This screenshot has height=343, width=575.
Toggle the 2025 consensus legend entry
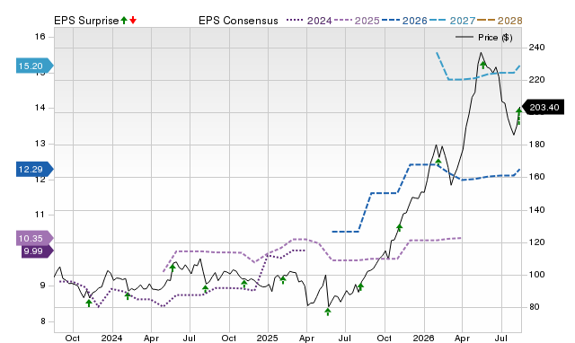357,21
